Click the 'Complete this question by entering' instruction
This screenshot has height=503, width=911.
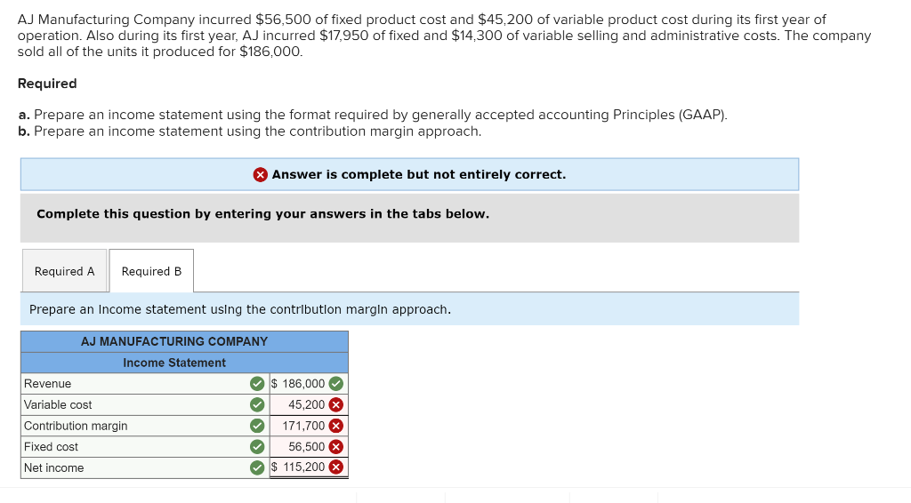[x=262, y=214]
